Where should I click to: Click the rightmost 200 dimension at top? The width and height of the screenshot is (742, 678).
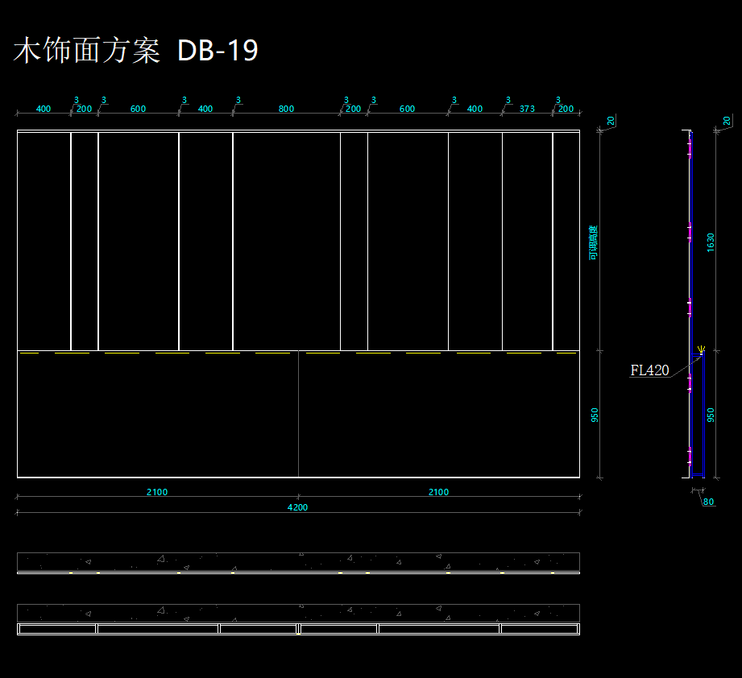pyautogui.click(x=566, y=109)
